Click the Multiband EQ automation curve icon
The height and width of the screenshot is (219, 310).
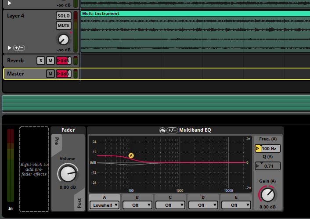point(162,130)
